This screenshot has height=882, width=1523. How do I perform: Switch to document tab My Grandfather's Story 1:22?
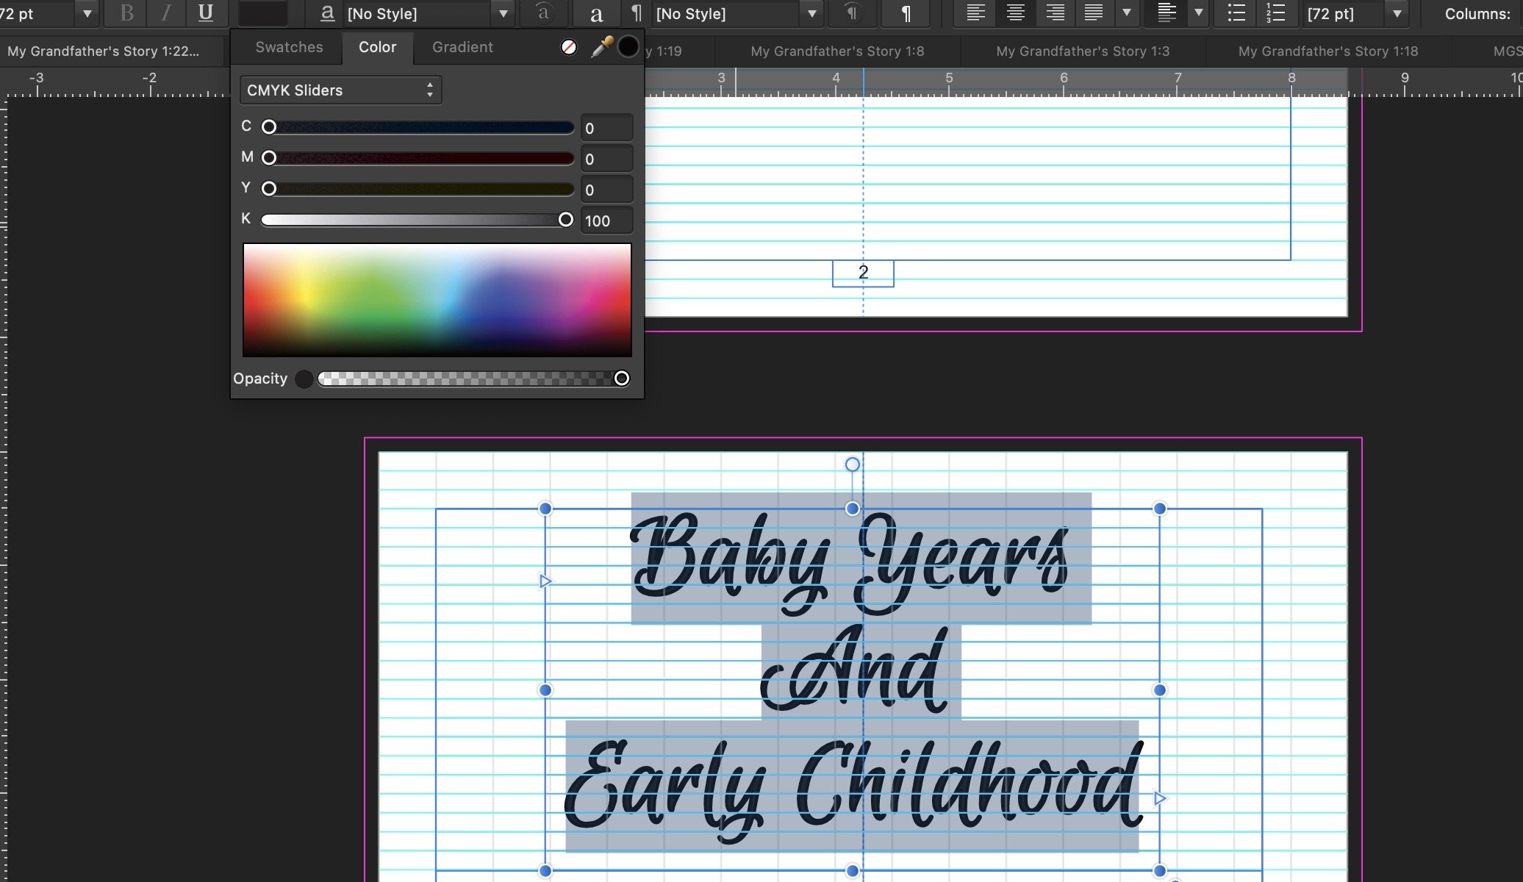[104, 51]
